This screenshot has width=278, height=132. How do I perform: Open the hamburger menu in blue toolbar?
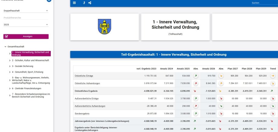(75, 3)
